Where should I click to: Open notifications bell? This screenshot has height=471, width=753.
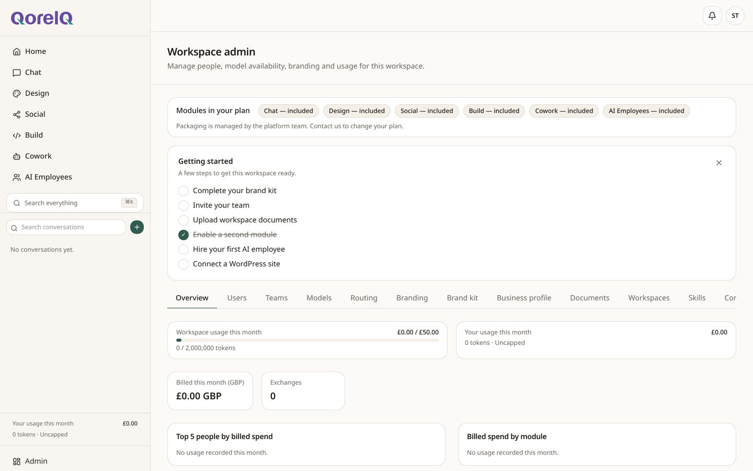click(x=712, y=16)
